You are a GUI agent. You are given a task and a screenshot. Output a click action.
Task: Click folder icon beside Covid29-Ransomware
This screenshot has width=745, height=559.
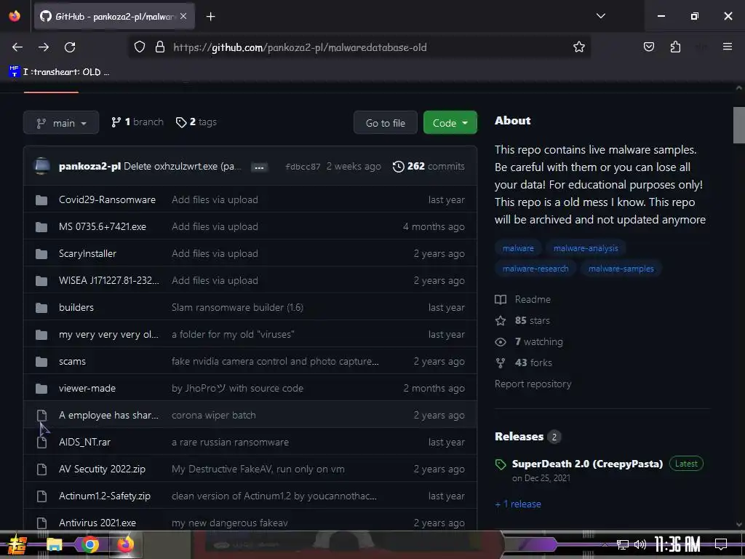point(41,200)
